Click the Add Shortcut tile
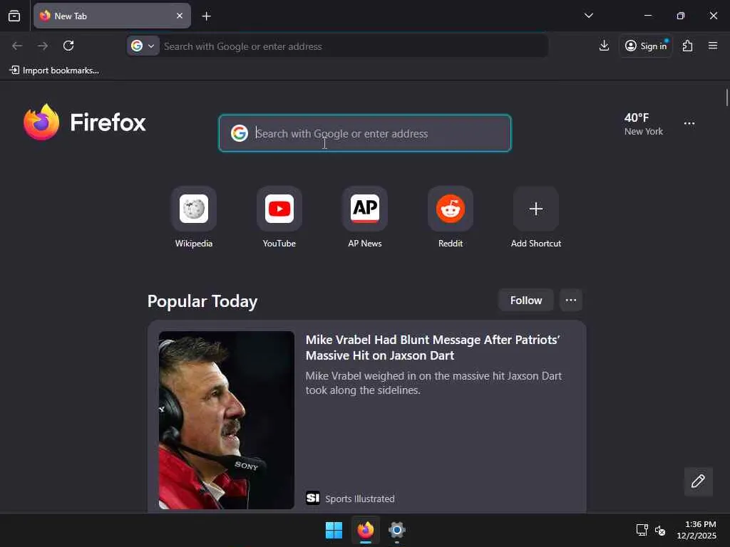 (536, 218)
